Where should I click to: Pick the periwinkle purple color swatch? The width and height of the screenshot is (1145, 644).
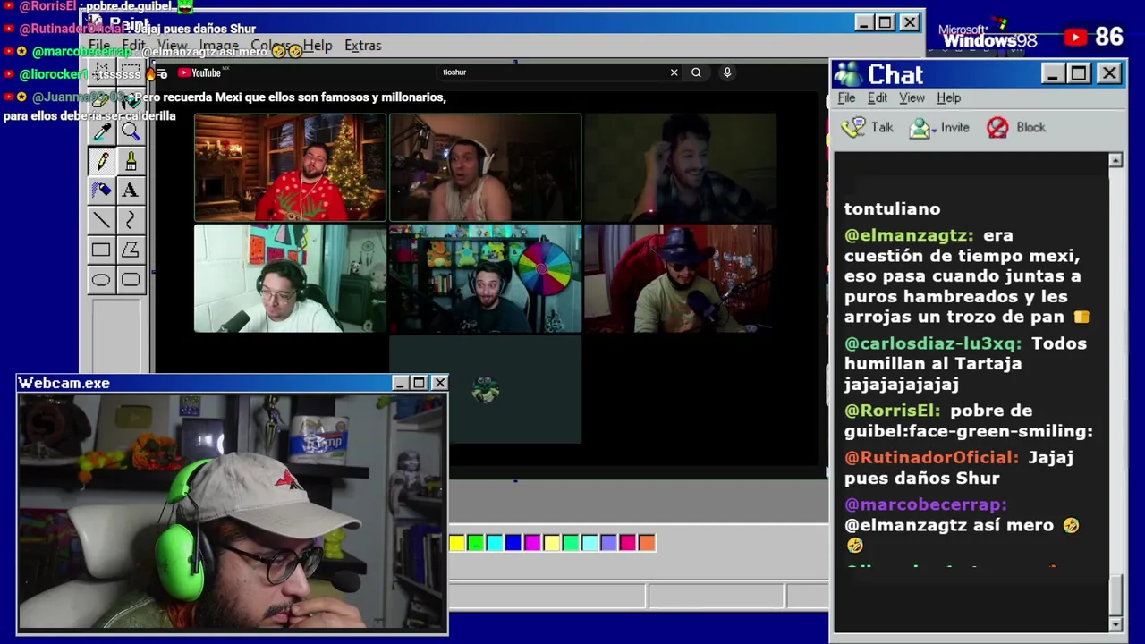(x=608, y=542)
